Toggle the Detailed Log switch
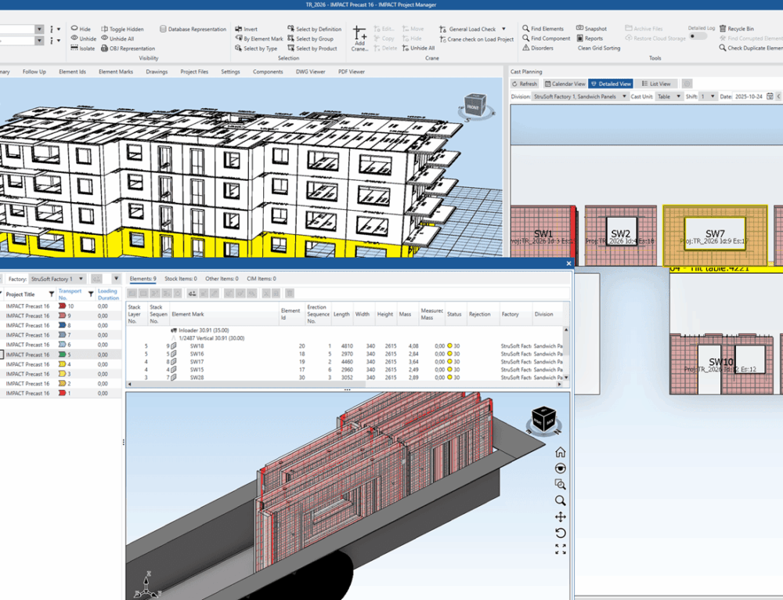Image resolution: width=783 pixels, height=600 pixels. tap(698, 36)
